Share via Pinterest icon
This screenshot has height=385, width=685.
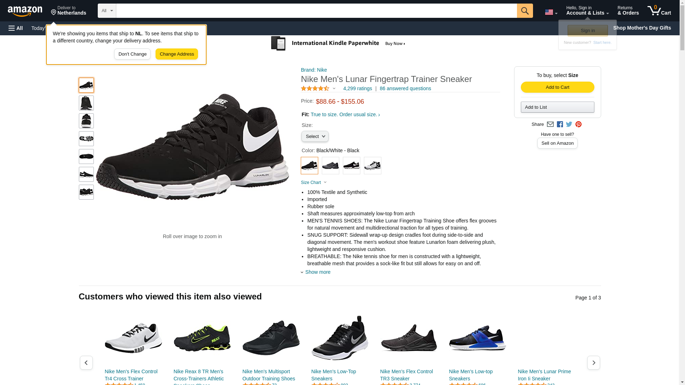[x=578, y=124]
